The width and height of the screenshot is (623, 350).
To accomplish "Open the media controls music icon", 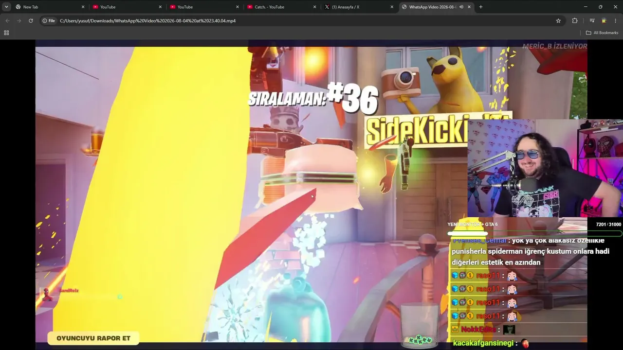I will [x=592, y=21].
